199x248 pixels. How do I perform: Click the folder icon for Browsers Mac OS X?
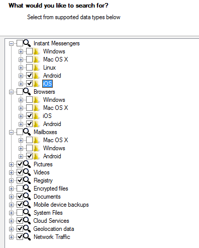click(x=37, y=108)
